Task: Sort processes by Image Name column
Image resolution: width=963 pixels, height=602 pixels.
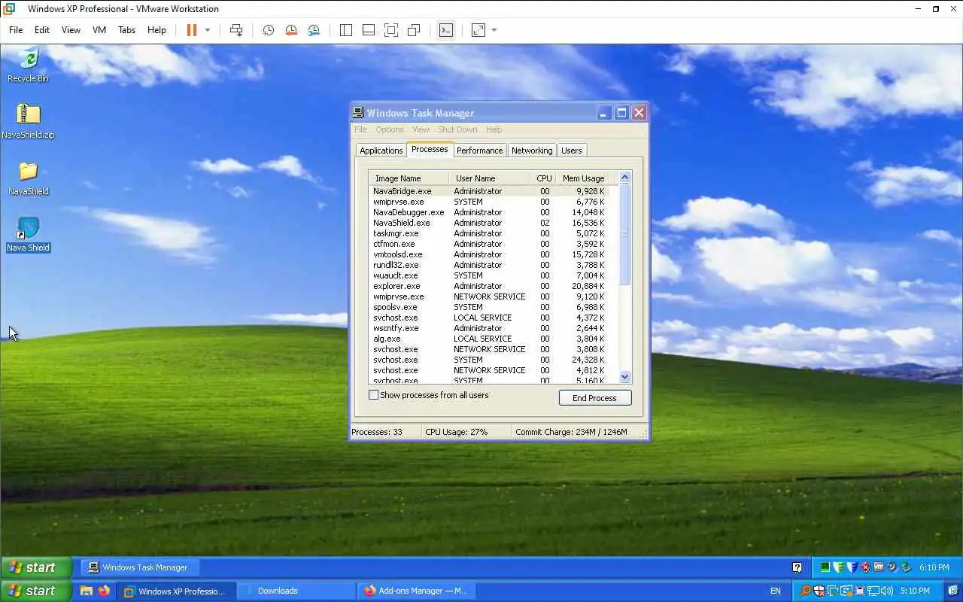Action: (x=409, y=178)
